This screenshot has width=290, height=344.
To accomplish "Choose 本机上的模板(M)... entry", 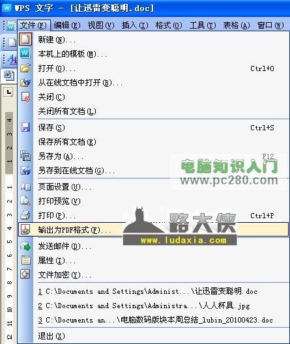I will pyautogui.click(x=154, y=53).
